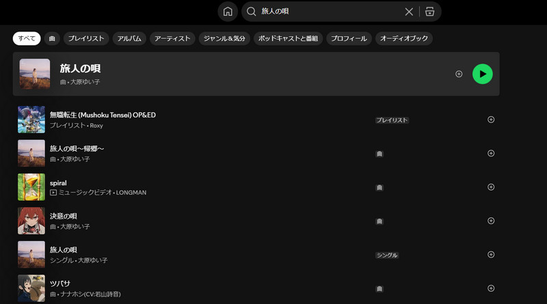
Task: Click the ツバサ cover thumbnail
Action: (31, 288)
